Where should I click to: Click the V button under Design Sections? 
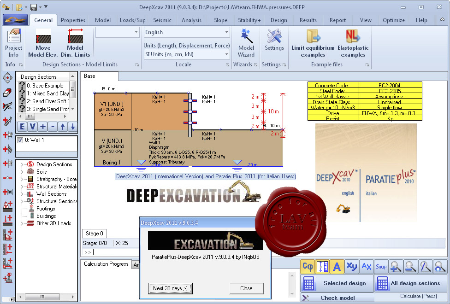point(33,127)
